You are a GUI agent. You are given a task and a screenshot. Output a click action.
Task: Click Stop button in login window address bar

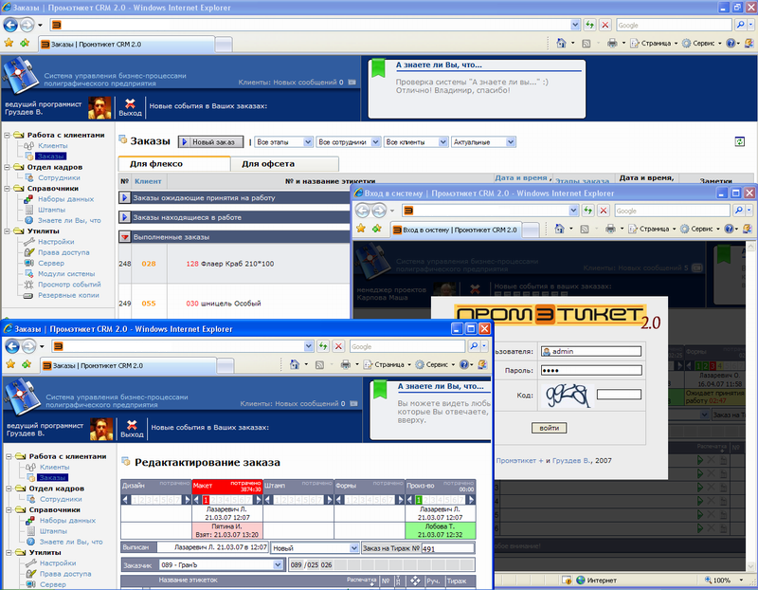[x=603, y=211]
